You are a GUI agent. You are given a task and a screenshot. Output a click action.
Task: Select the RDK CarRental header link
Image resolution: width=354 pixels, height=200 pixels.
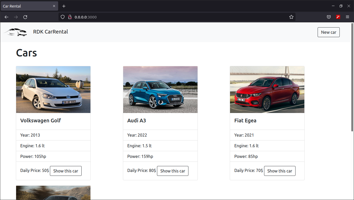[50, 32]
